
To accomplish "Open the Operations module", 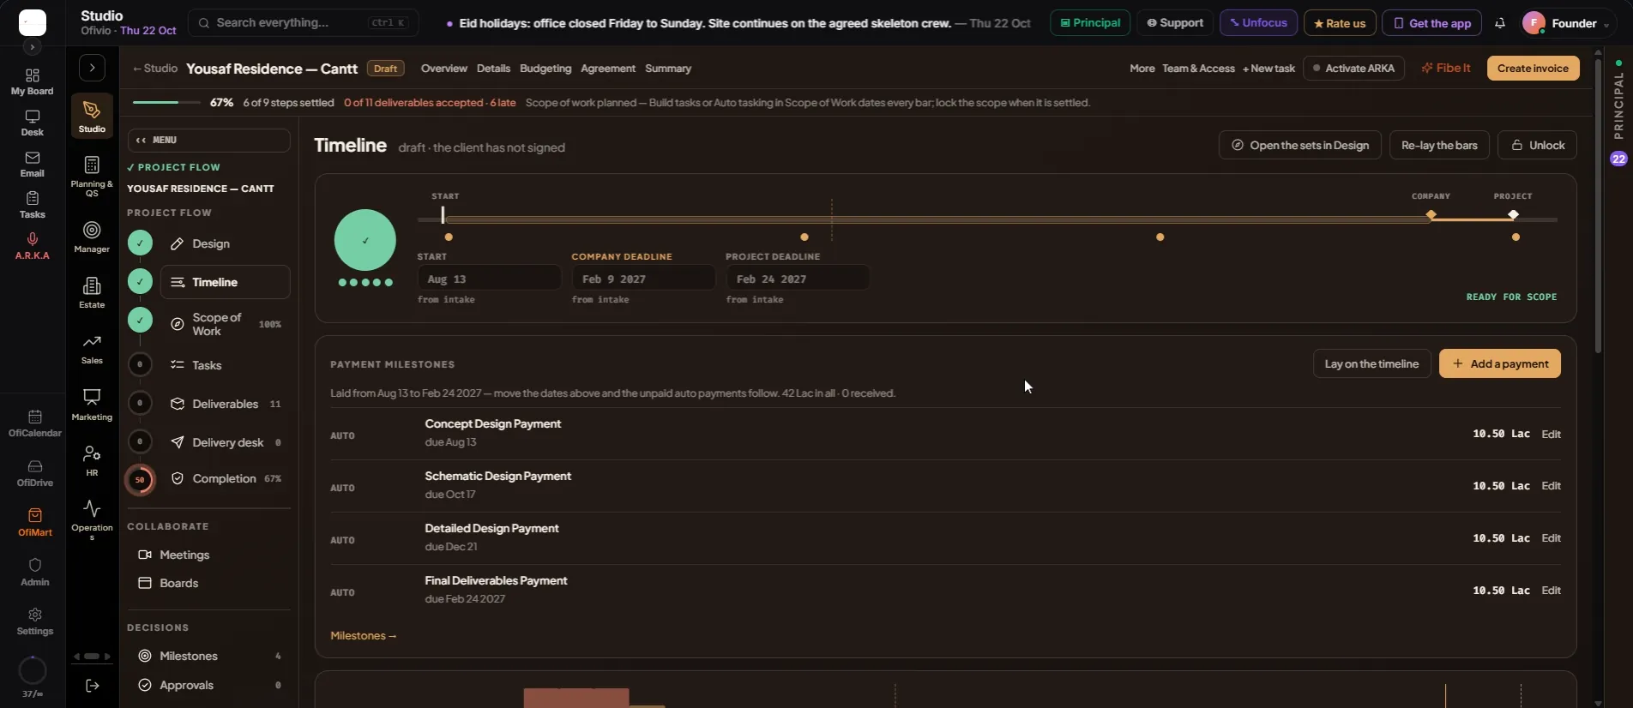I will tap(92, 519).
